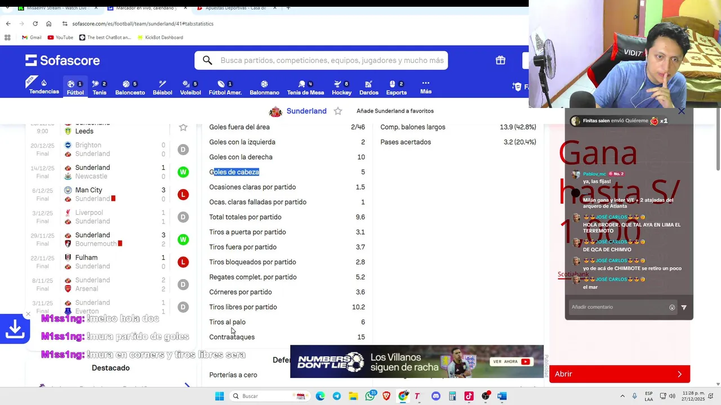The width and height of the screenshot is (721, 405).
Task: Click the VER AHORA ad button
Action: (511, 362)
